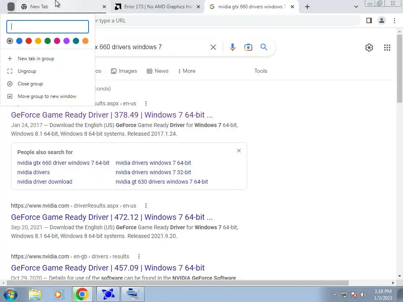Switch to the Error 173 AMD tab
The width and height of the screenshot is (403, 302).
157,7
